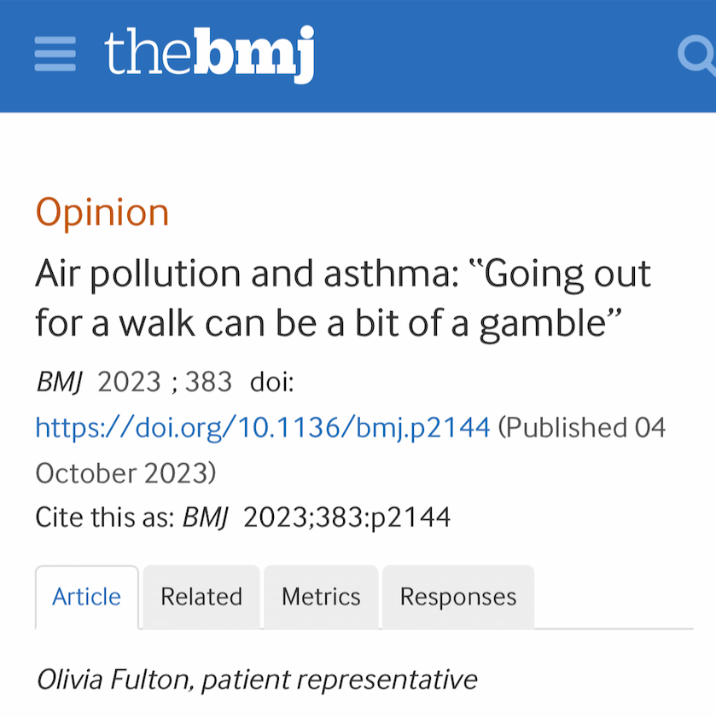Select the Responses tab

pos(458,596)
